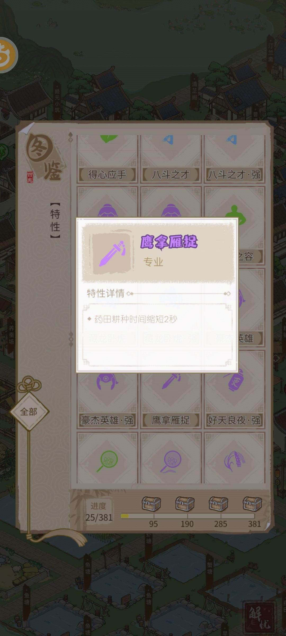Viewport: 286px width, 636px height.
Task: Tap the 八斗之才 trait card
Action: [x=171, y=159]
